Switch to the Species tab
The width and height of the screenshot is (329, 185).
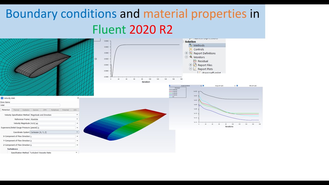click(36, 110)
